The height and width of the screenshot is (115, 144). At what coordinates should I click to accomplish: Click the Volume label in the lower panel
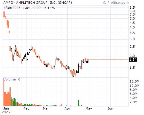point(10,79)
